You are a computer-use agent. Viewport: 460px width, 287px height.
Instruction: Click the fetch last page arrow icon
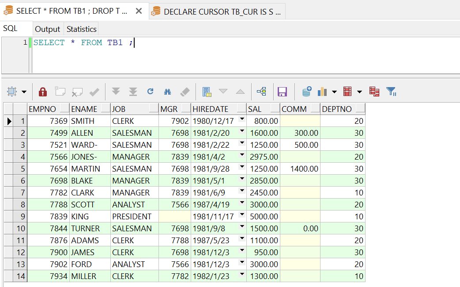coord(133,92)
